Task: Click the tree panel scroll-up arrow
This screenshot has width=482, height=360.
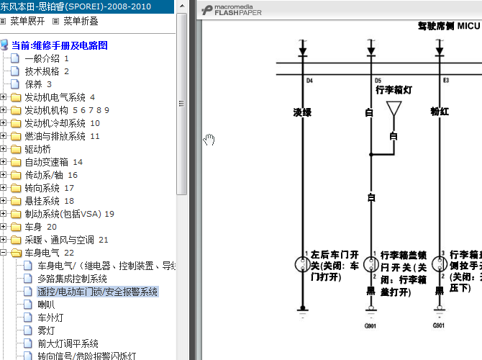Action: [182, 6]
